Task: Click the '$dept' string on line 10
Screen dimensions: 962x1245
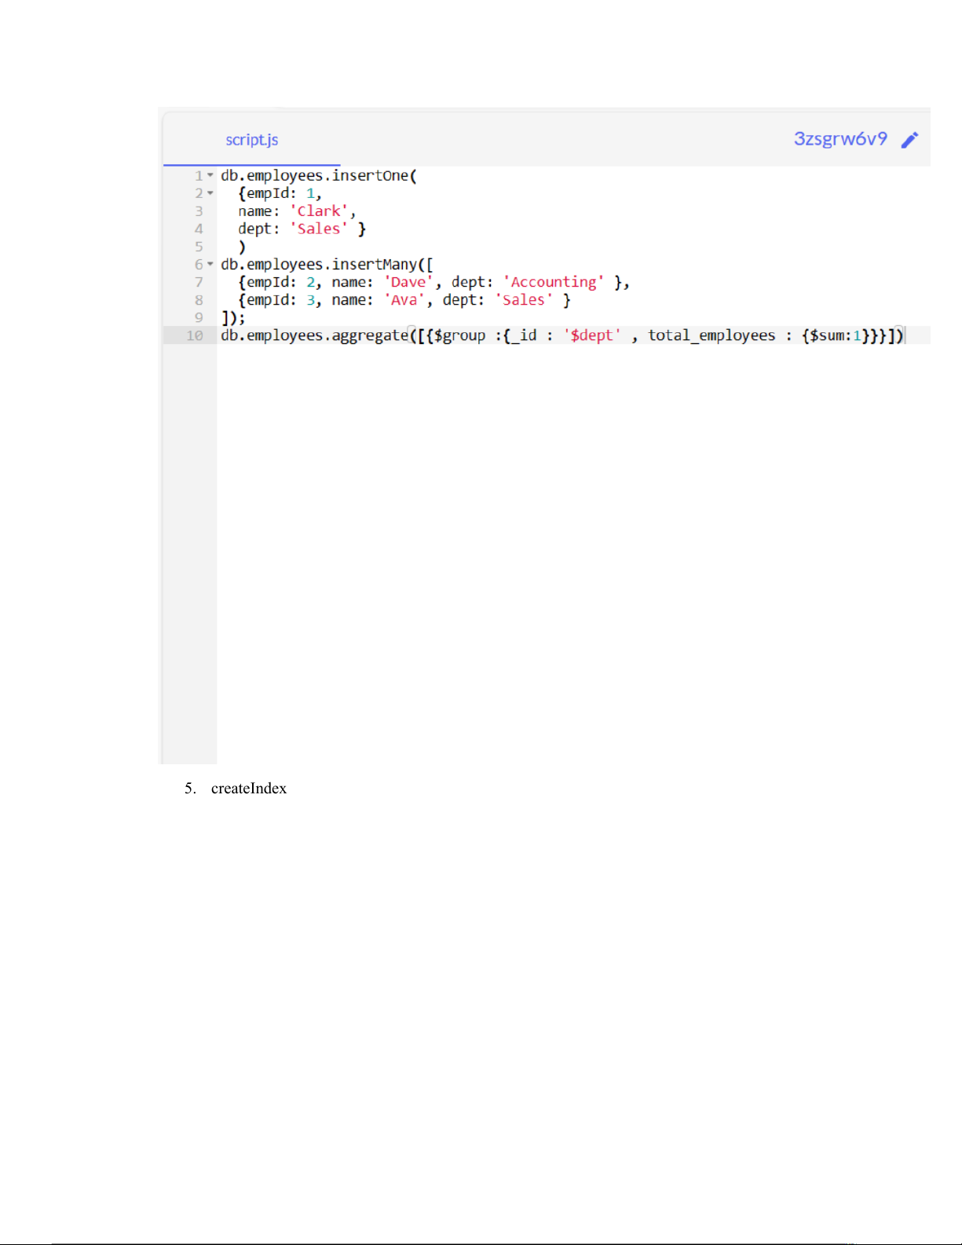Action: click(592, 335)
